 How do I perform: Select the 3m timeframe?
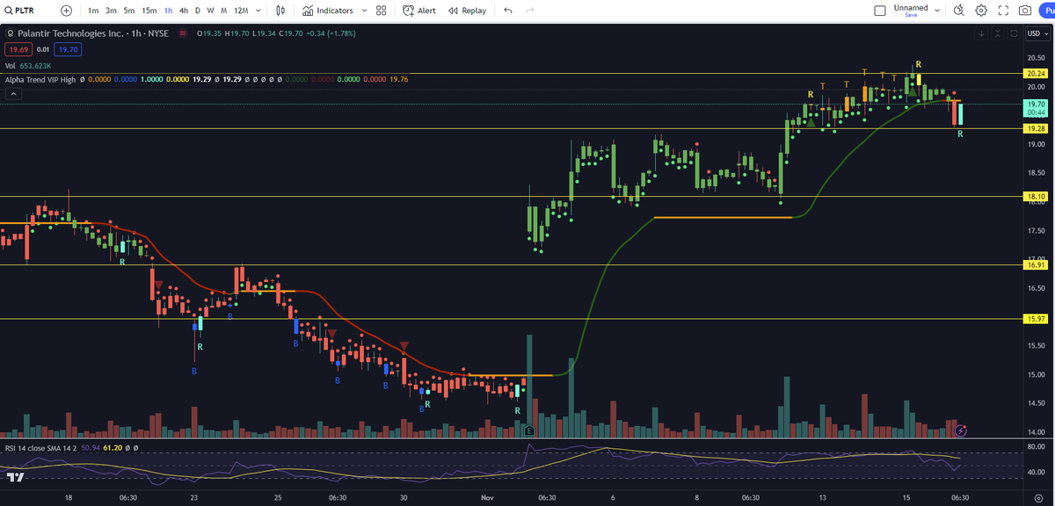[x=111, y=11]
